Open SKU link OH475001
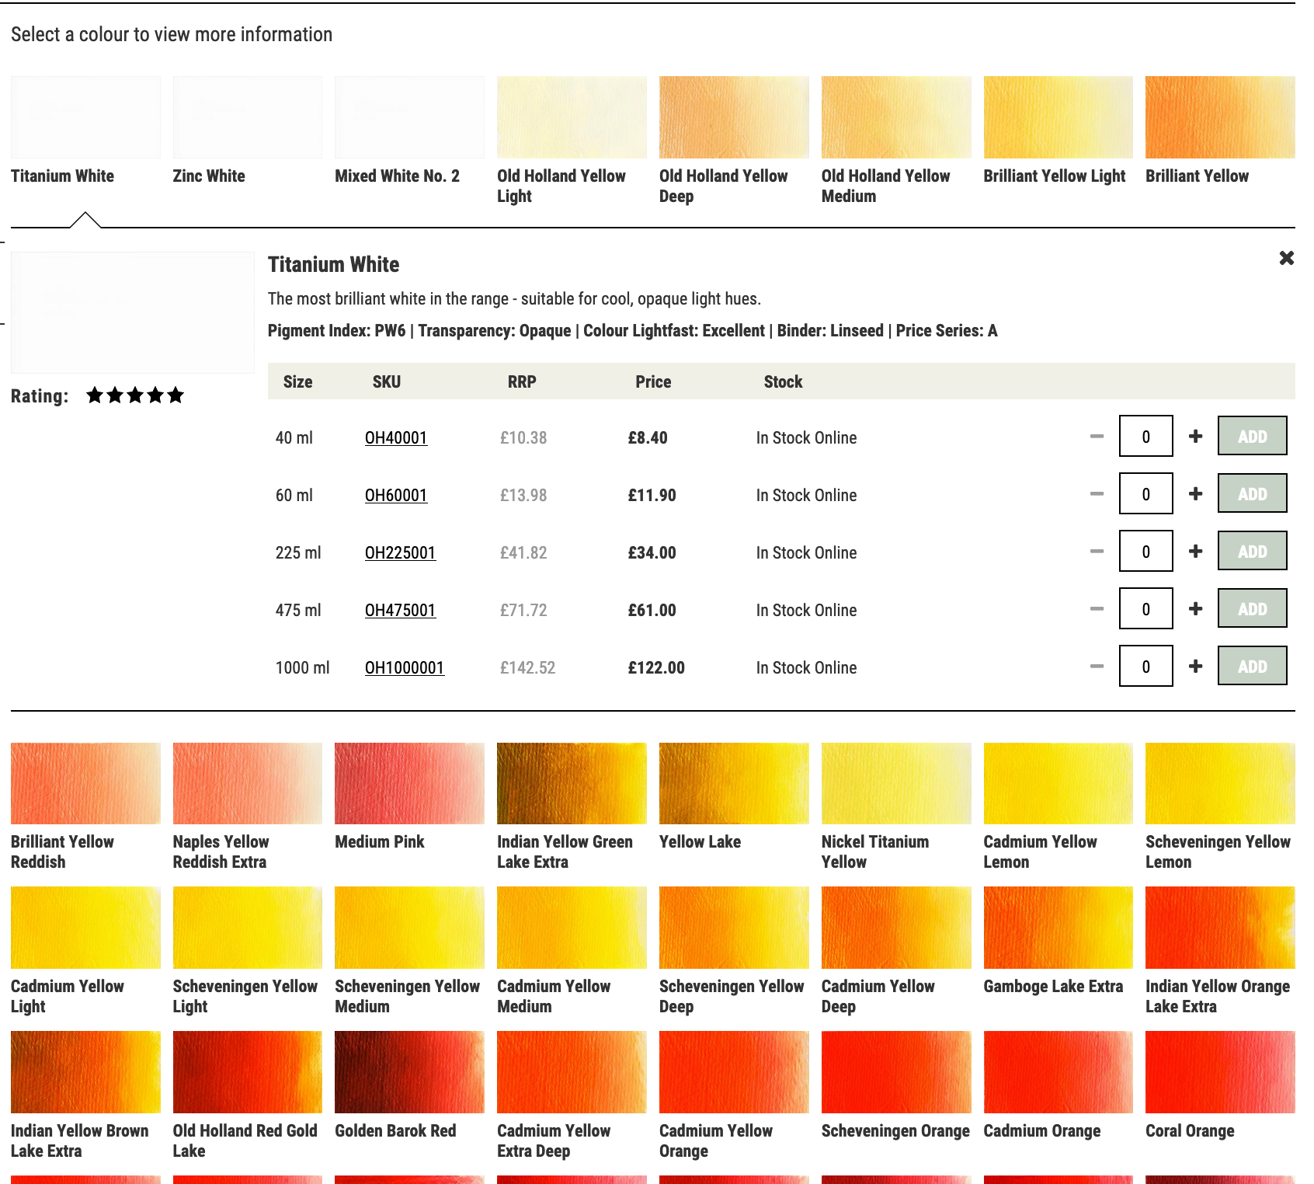1314x1184 pixels. [x=400, y=611]
